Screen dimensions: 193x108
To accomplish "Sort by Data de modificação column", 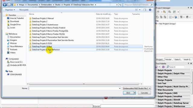I will (104, 14).
